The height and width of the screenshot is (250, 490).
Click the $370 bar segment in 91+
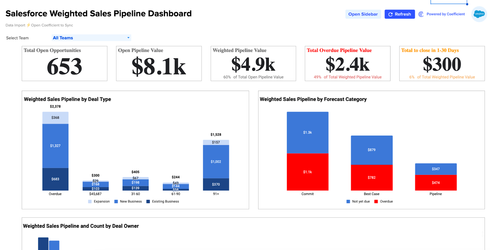pos(216,184)
